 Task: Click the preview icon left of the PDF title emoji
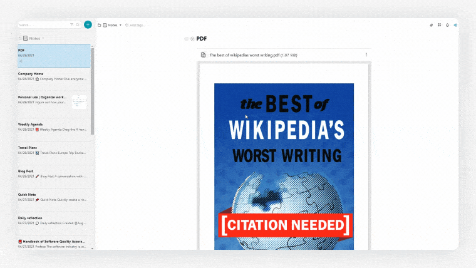tap(187, 39)
